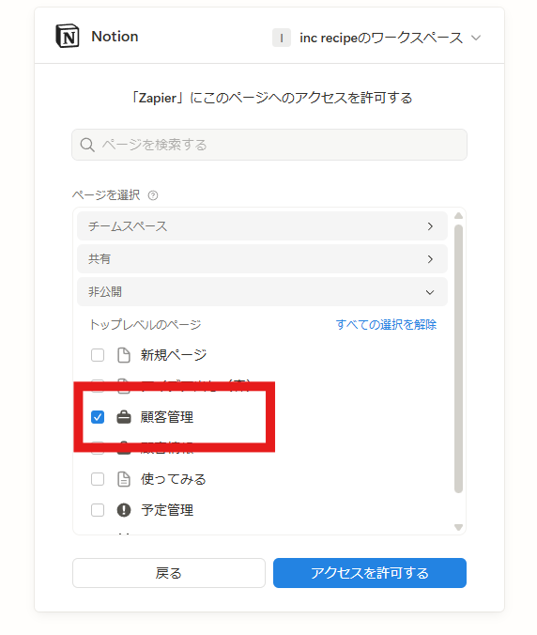Screen dimensions: 537x635
Task: Click the document icon of 使ってみる
Action: [x=123, y=479]
